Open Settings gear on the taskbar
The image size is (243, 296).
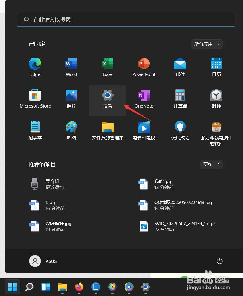click(146, 287)
